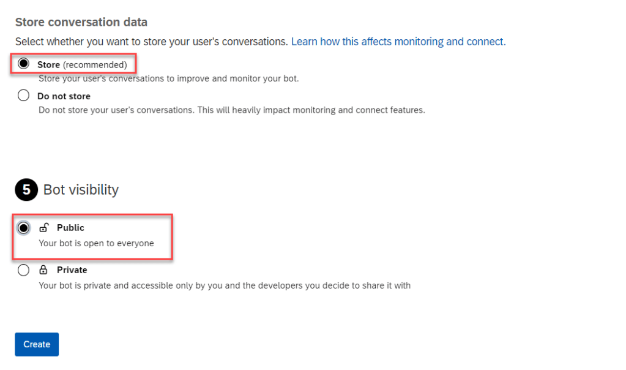Switch bot visibility to Private radio button
The width and height of the screenshot is (626, 370).
(x=23, y=270)
